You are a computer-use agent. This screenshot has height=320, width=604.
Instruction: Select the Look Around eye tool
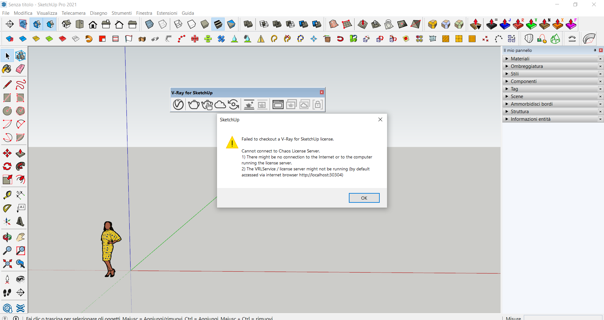point(20,279)
